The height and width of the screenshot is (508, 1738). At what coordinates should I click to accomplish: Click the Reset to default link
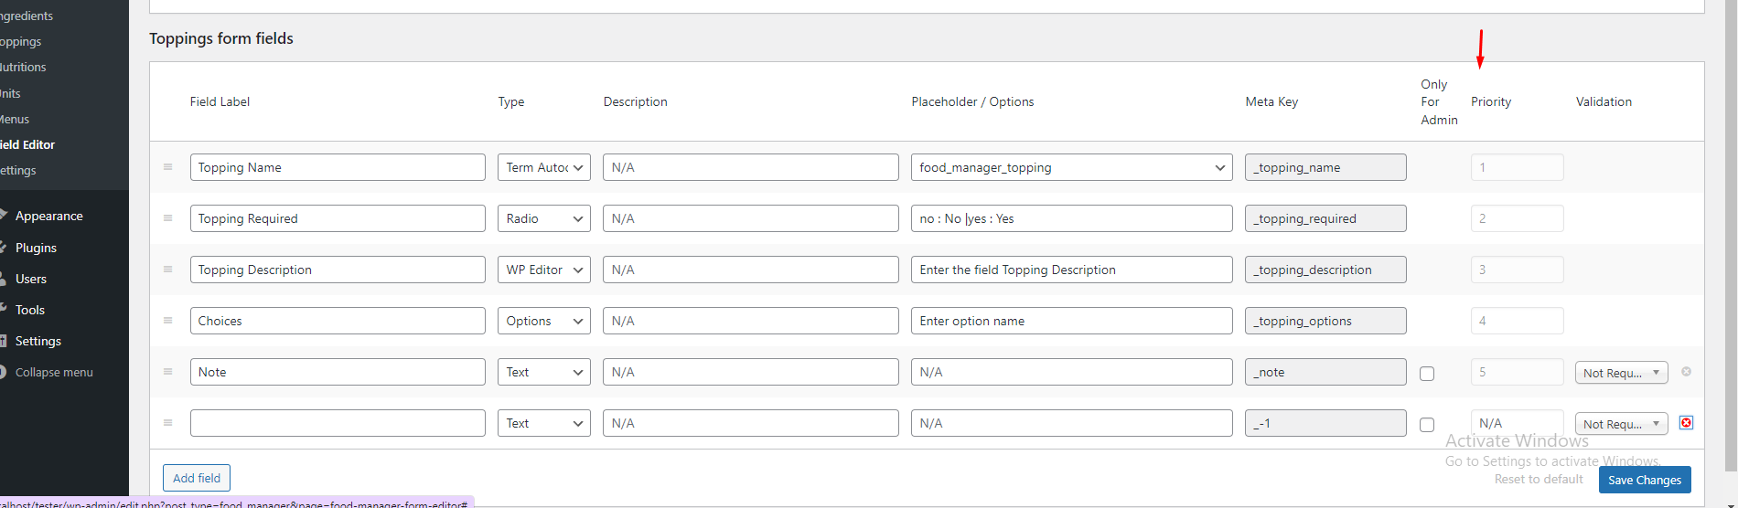click(1539, 479)
